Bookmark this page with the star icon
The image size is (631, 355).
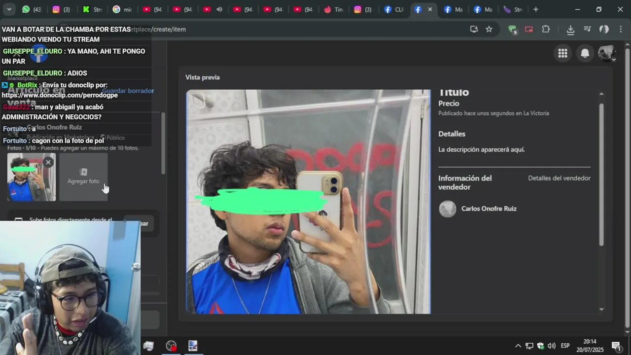click(489, 29)
